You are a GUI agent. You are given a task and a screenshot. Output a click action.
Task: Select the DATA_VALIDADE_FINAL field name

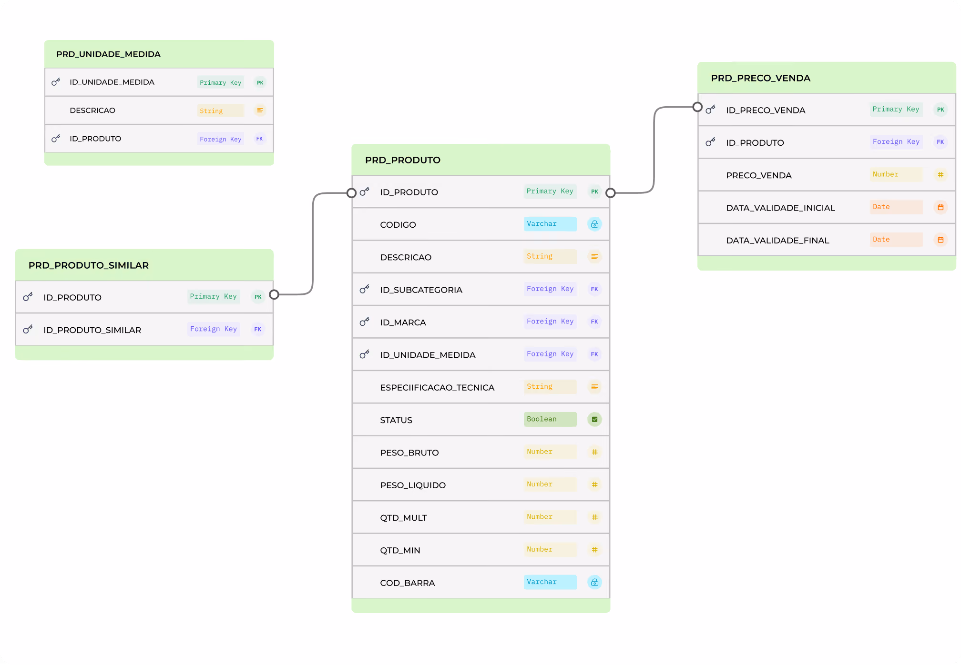(x=778, y=241)
